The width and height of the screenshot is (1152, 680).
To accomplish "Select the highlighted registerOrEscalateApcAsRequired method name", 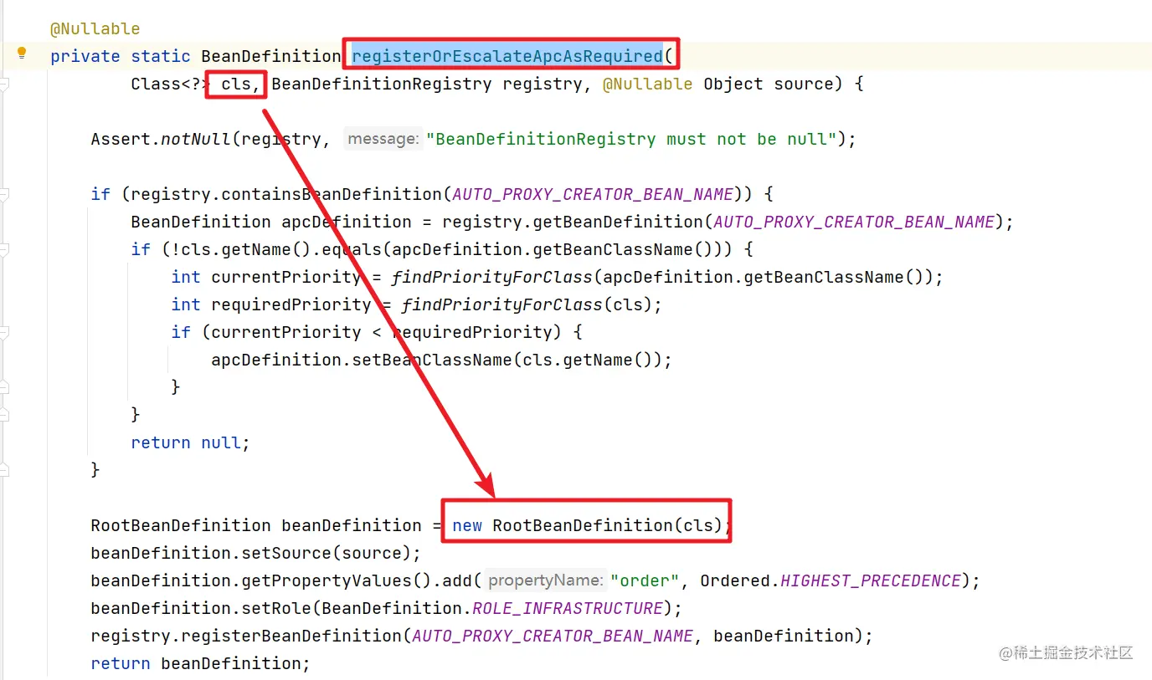I will pos(507,56).
